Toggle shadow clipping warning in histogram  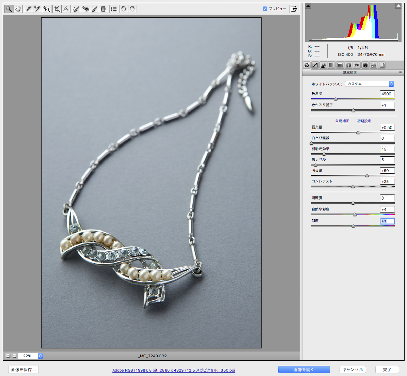tap(308, 6)
